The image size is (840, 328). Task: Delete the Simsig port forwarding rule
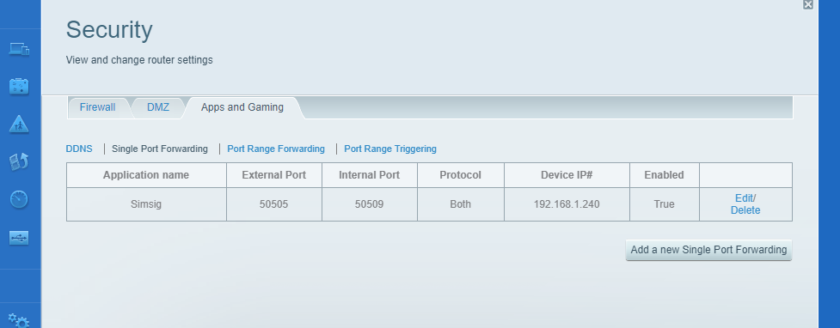pos(745,210)
